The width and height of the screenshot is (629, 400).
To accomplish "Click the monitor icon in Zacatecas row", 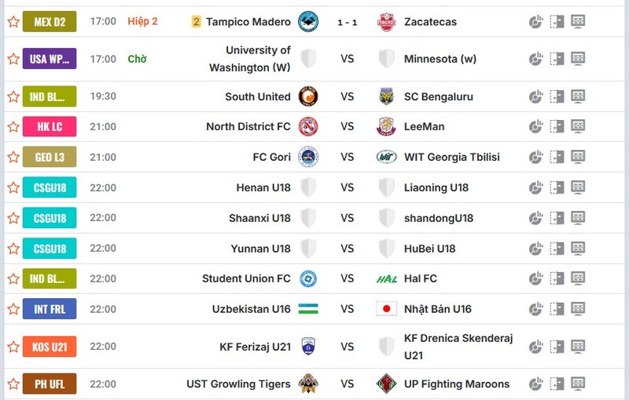I will tap(578, 22).
